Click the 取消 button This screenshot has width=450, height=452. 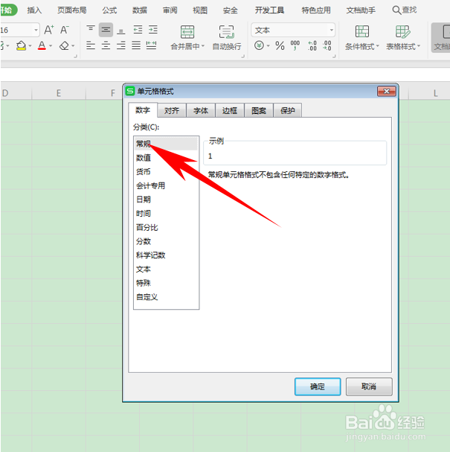coord(369,386)
